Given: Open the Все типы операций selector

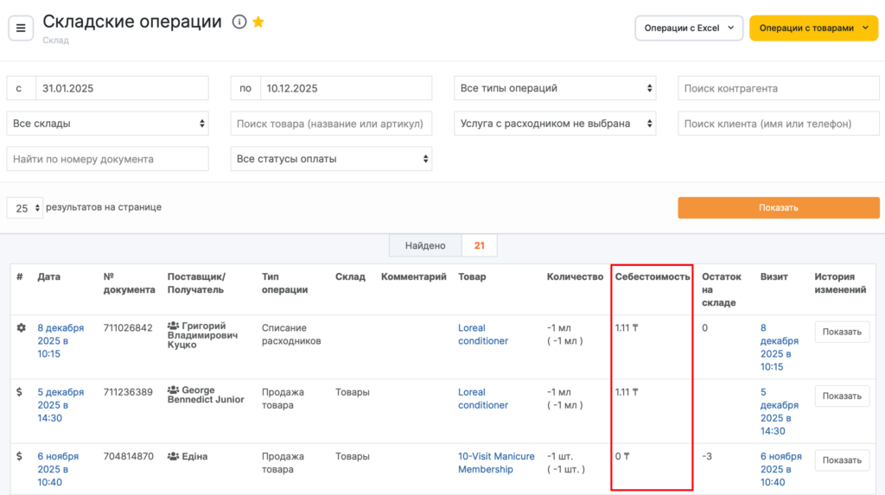Looking at the screenshot, I should click(x=555, y=88).
